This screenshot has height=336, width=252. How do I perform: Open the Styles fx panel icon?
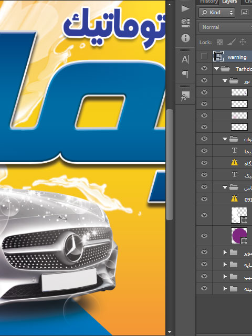coord(185,96)
